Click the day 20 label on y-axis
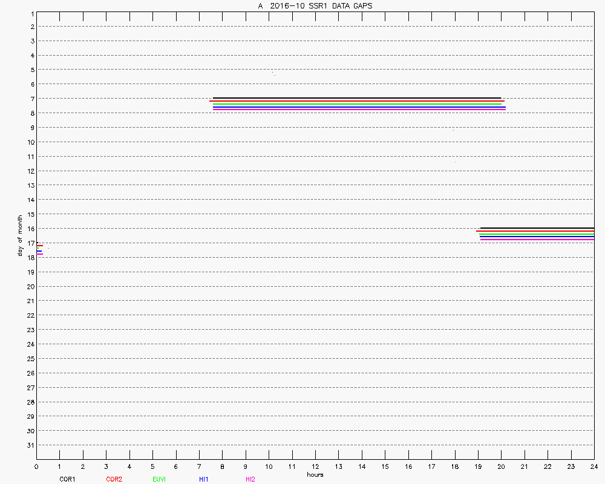This screenshot has width=605, height=484. (x=30, y=287)
